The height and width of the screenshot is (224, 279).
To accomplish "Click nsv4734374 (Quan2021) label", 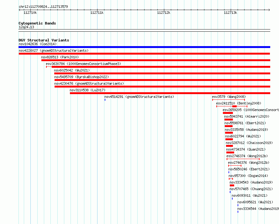I will [x=246, y=149].
